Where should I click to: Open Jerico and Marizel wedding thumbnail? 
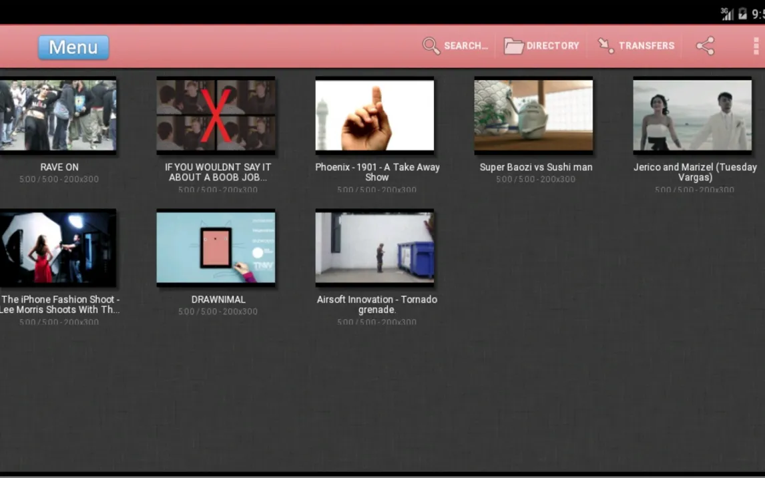pos(692,115)
